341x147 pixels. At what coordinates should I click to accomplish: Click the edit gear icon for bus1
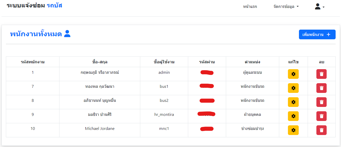point(293,88)
